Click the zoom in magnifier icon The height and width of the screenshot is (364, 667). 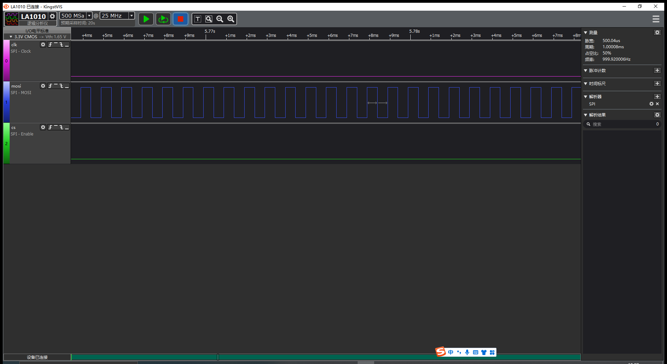230,19
